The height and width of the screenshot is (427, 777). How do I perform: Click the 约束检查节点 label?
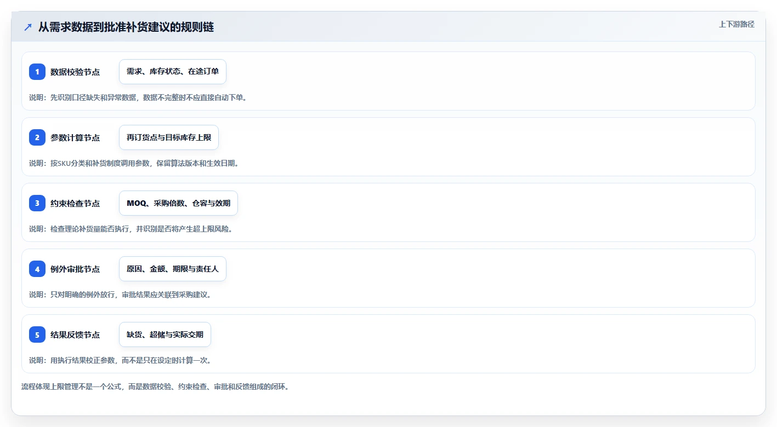(75, 203)
